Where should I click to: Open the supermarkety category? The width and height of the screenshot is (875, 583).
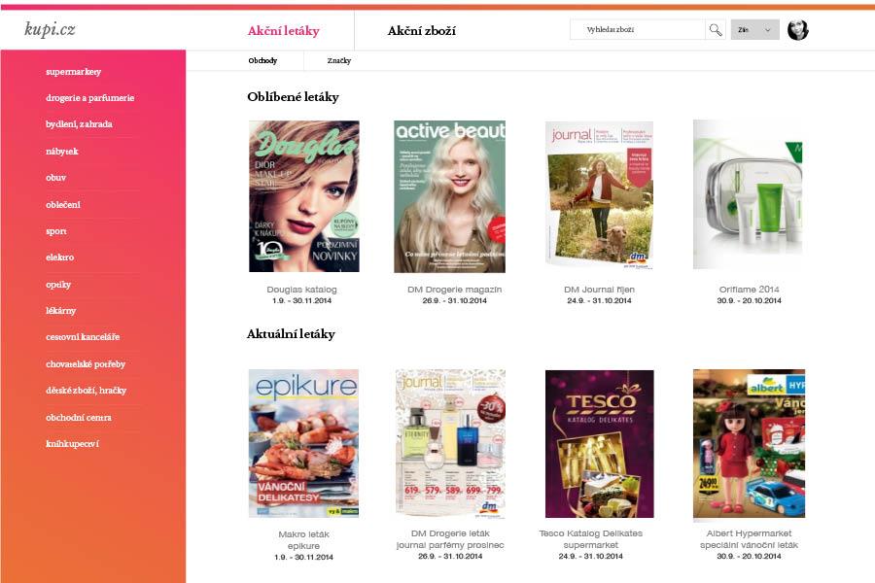(73, 71)
